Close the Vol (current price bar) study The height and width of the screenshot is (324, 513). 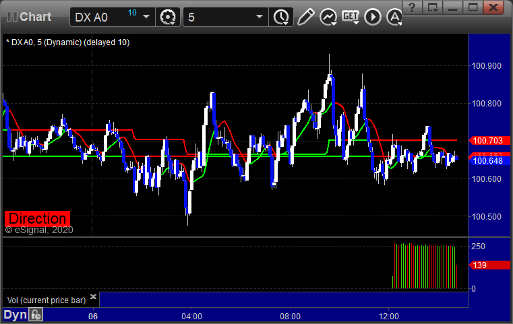tap(93, 297)
